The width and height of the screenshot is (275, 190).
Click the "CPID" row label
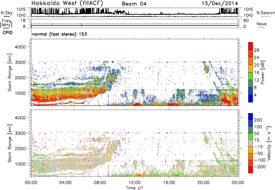8,33
